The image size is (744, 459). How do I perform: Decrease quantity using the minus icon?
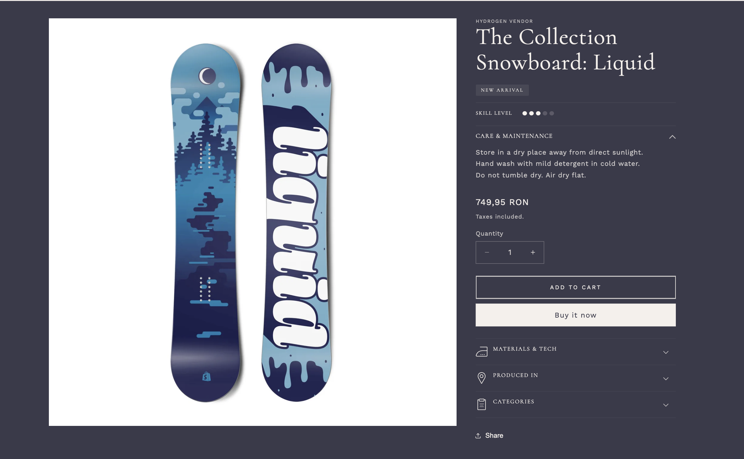[487, 253]
